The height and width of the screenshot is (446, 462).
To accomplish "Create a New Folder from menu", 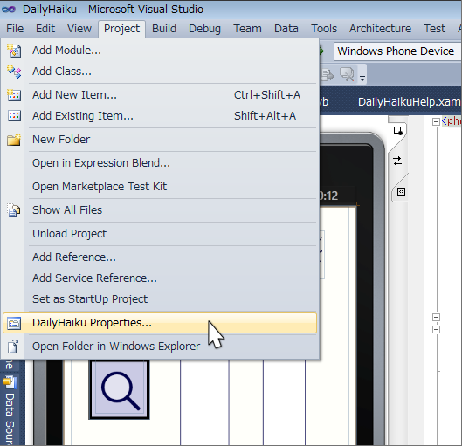I will pyautogui.click(x=160, y=140).
